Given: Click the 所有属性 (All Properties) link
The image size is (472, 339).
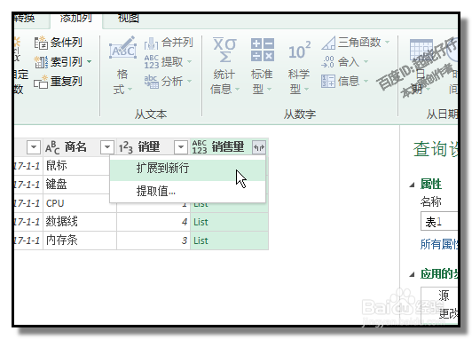Looking at the screenshot, I should point(439,244).
